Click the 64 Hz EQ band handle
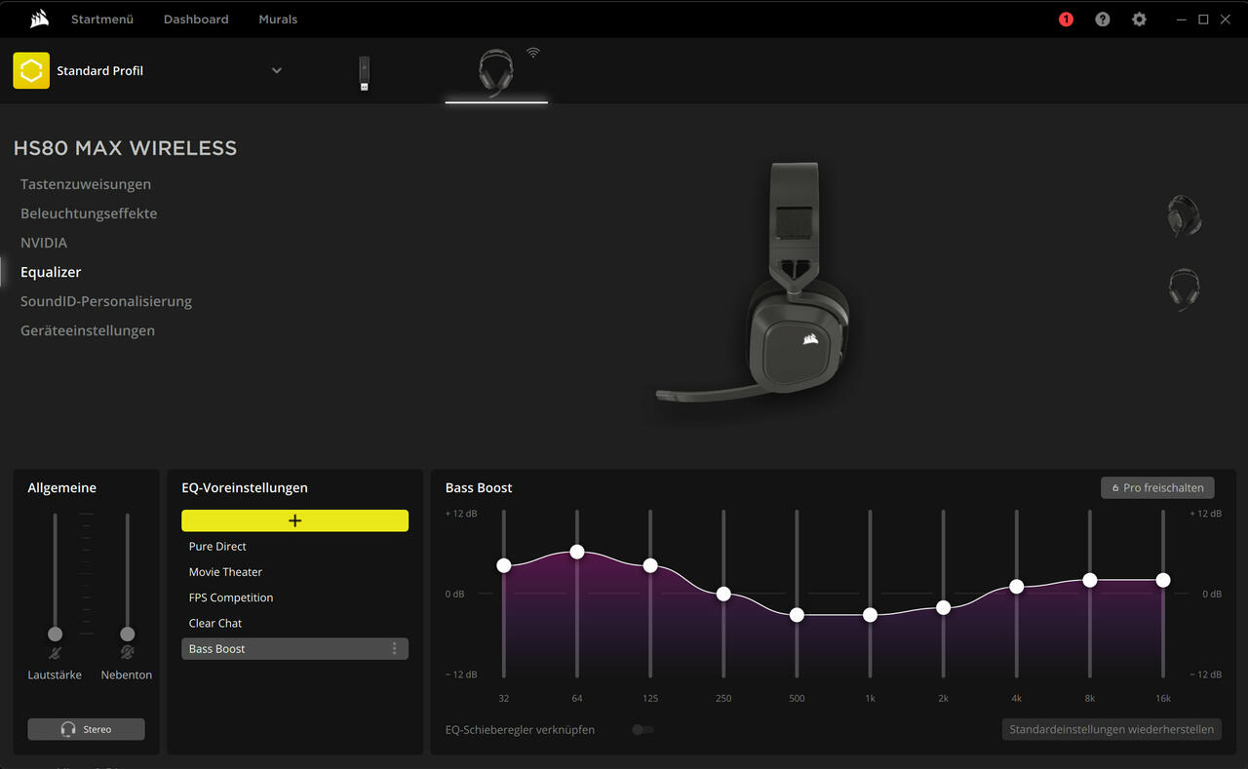The width and height of the screenshot is (1248, 769). (577, 552)
